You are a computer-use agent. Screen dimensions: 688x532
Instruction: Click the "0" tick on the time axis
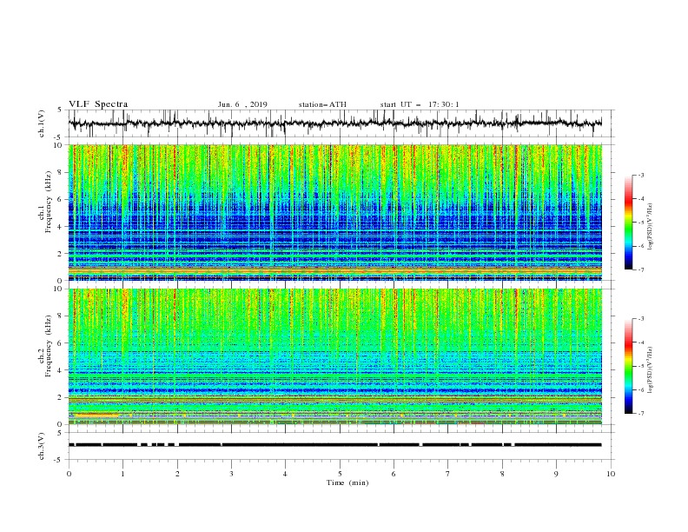69,474
